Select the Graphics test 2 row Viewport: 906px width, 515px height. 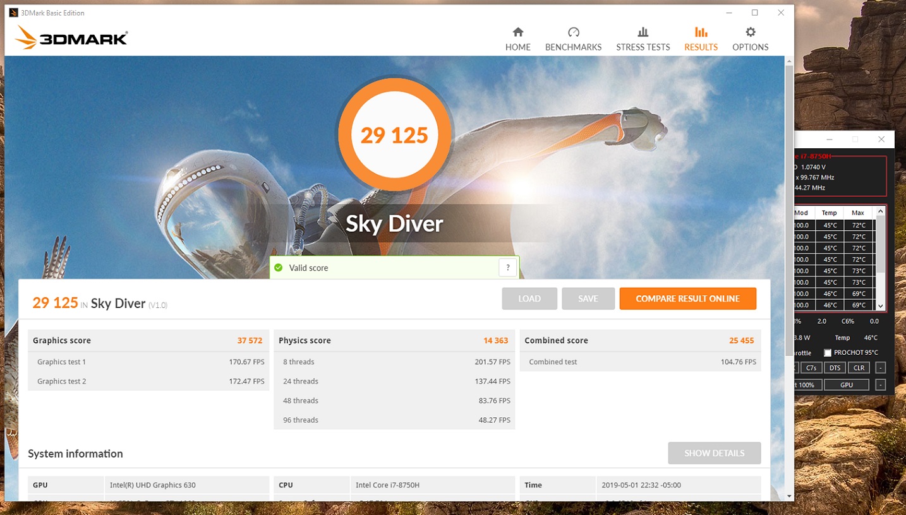(x=148, y=381)
